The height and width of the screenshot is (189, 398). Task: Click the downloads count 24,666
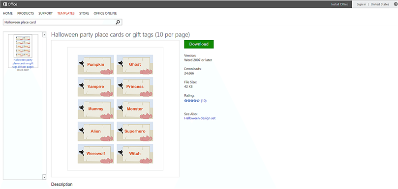[x=189, y=73]
